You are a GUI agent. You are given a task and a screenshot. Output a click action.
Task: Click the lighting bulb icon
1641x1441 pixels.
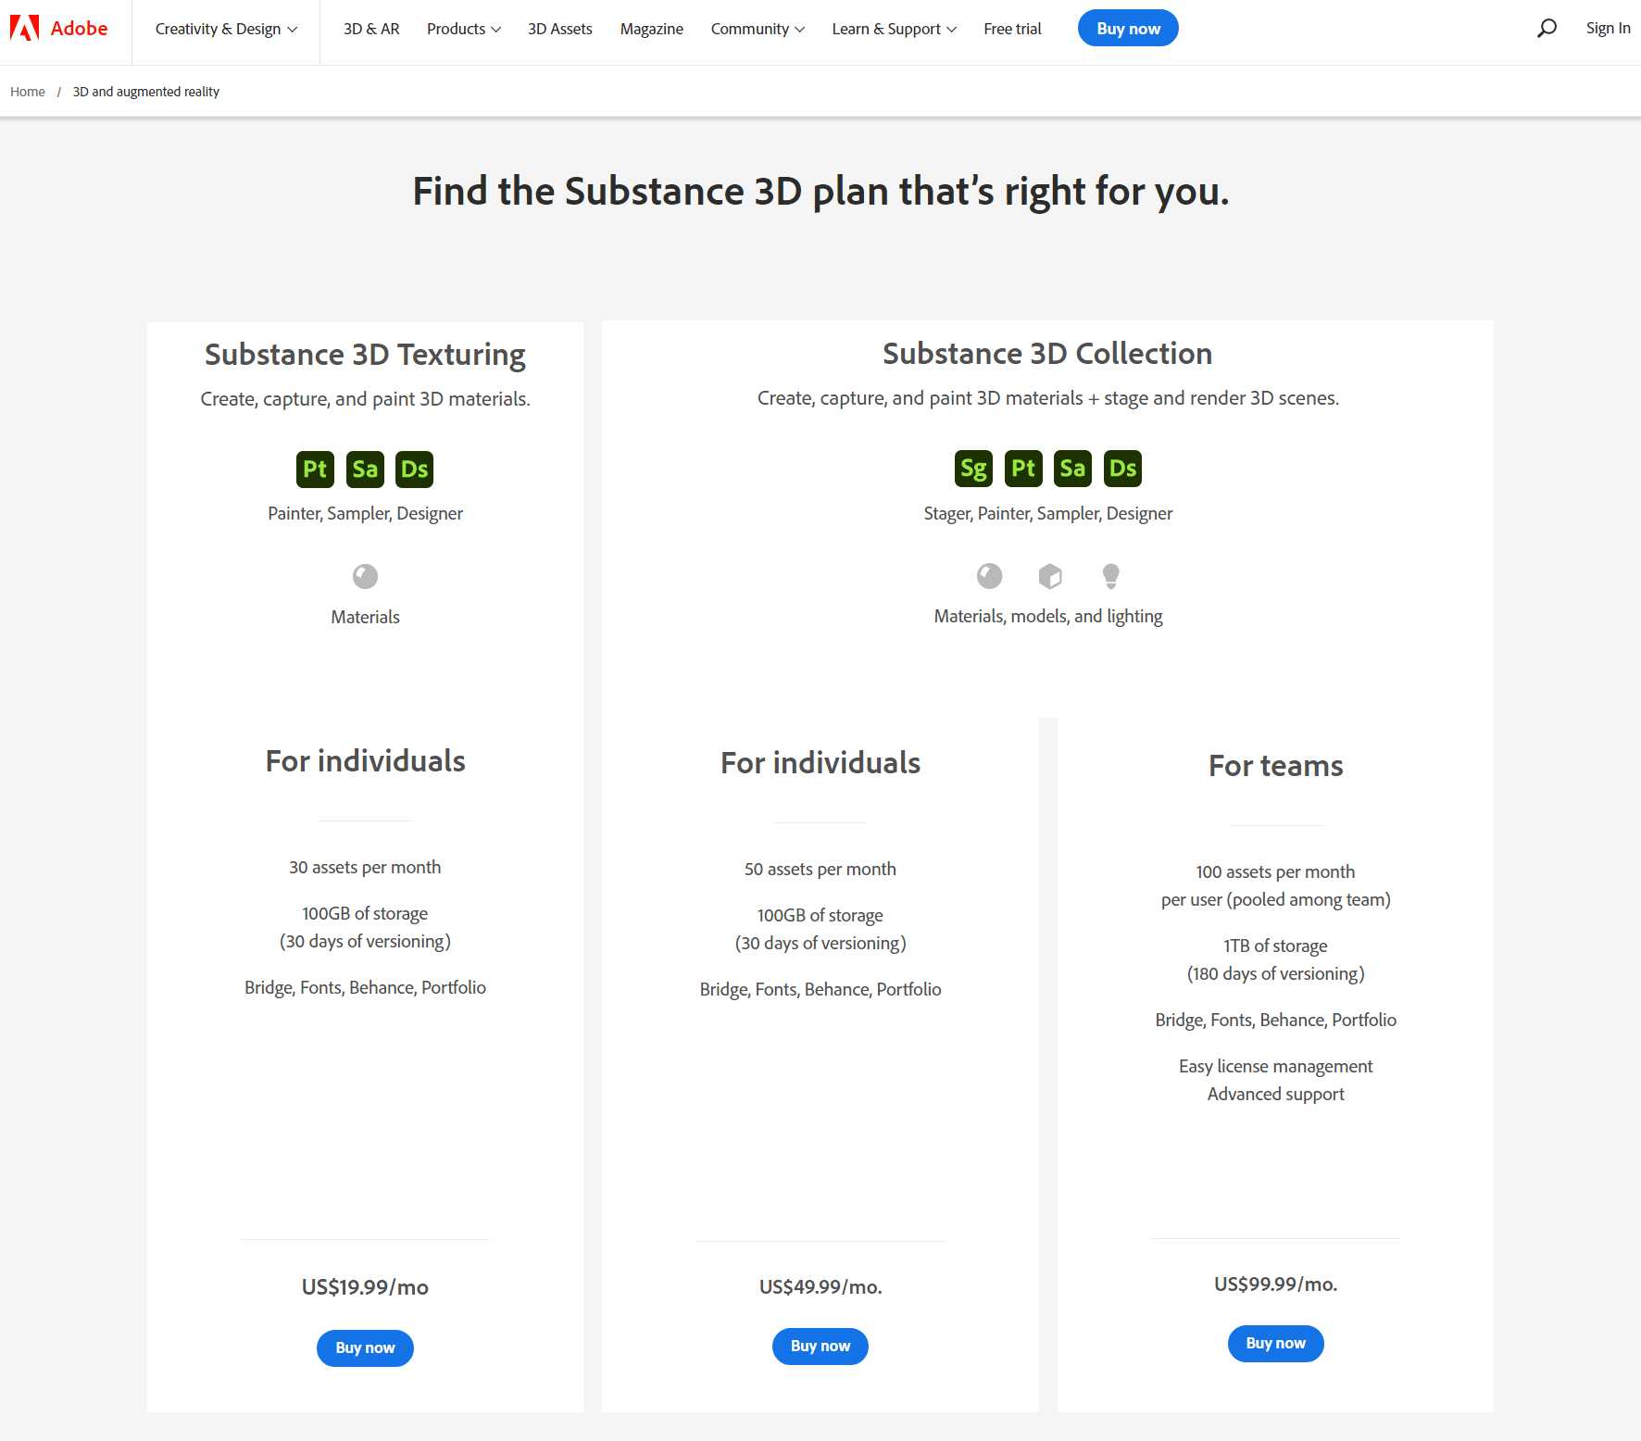[x=1110, y=576]
